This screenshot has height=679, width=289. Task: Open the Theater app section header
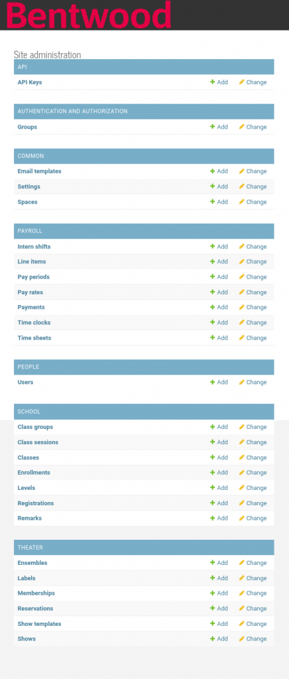coord(30,547)
